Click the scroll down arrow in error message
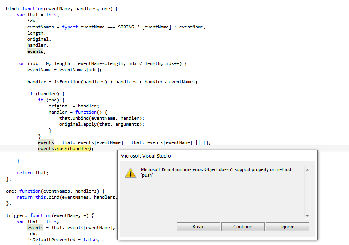The height and width of the screenshot is (245, 349). click(x=307, y=216)
